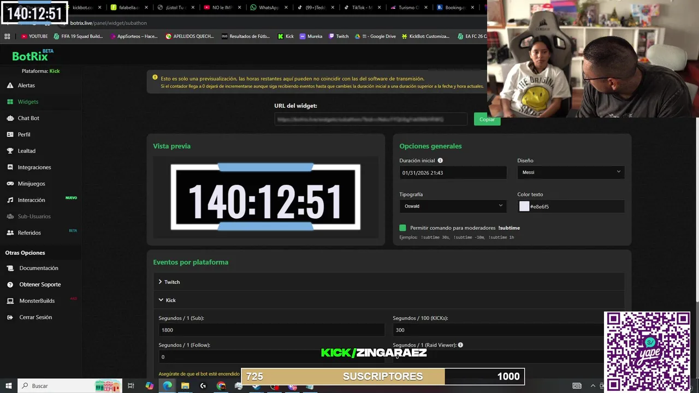
Task: Click the green Copiar button
Action: click(x=487, y=120)
